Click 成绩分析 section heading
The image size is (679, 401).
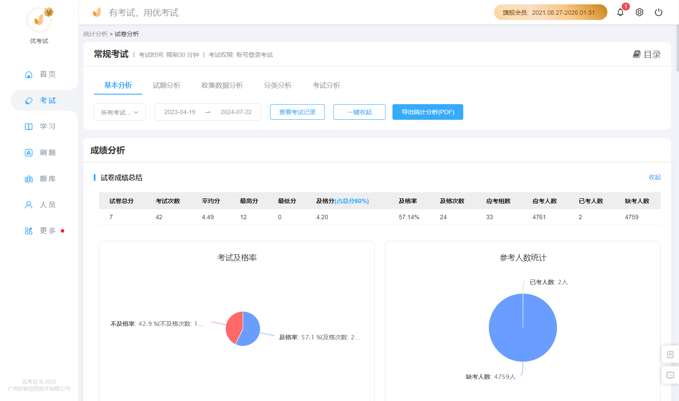coord(108,151)
